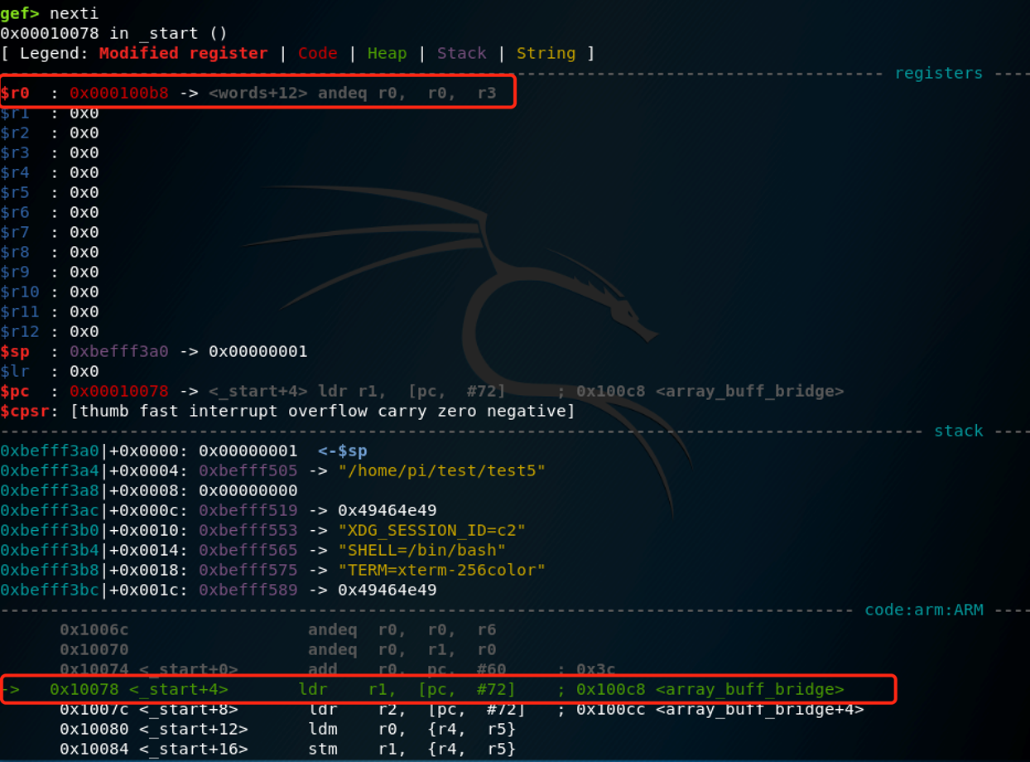Click the $r4 register line
The image size is (1030, 762).
point(50,172)
